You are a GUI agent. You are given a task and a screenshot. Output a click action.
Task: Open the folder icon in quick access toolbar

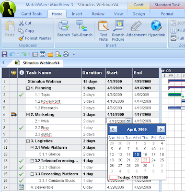click(x=50, y=54)
